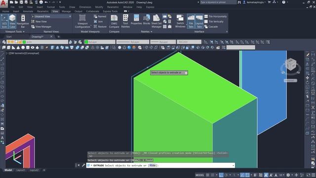The height and width of the screenshot is (178, 316).
Task: Open the Switch Windows dropdown
Action: 180,21
